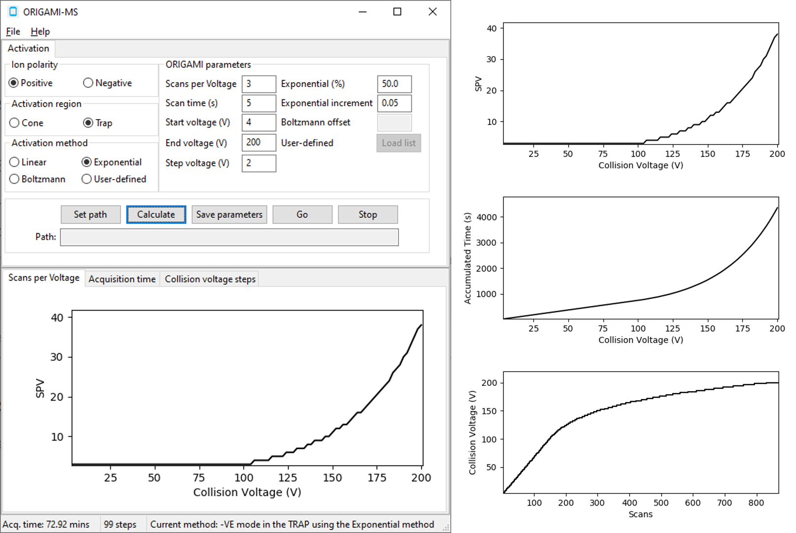Select Positive ion polarity
Viewport: 796px width, 533px height.
coord(31,83)
